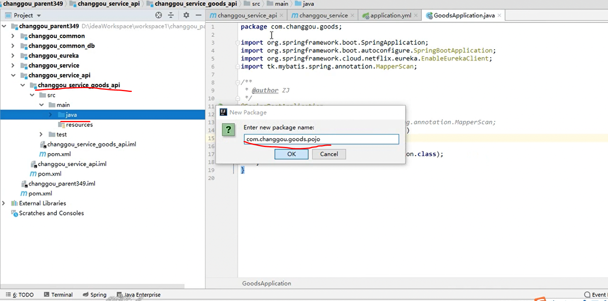Select changgou_service_api.iml file
The image size is (608, 301).
[x=72, y=164]
